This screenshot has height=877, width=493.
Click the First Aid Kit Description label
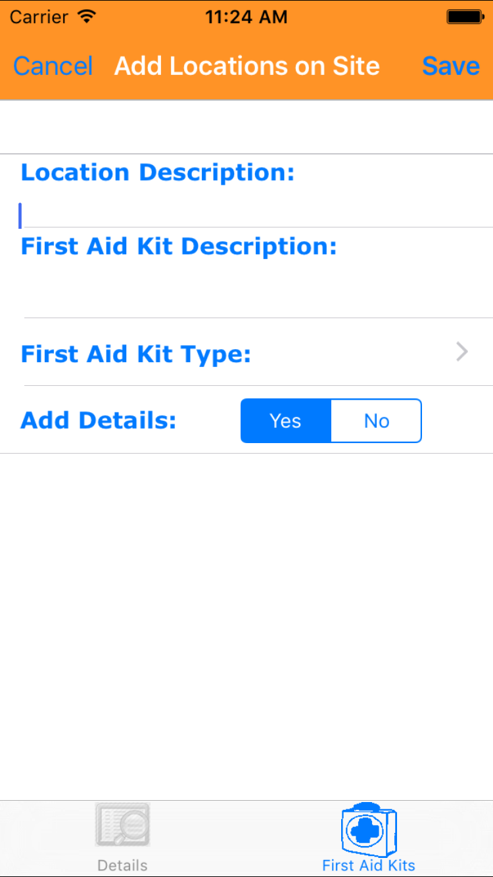point(179,246)
